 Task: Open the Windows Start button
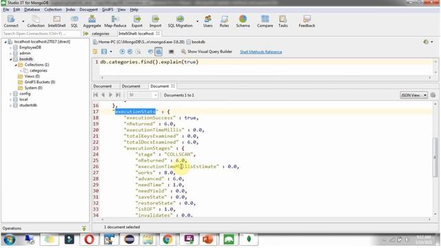click(9, 240)
